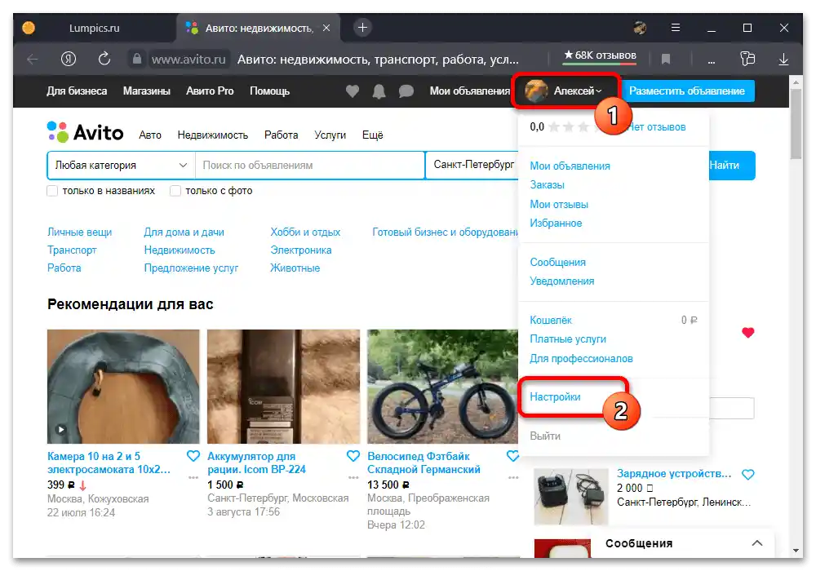The height and width of the screenshot is (571, 816).
Task: Open the Электроника category
Action: (301, 250)
